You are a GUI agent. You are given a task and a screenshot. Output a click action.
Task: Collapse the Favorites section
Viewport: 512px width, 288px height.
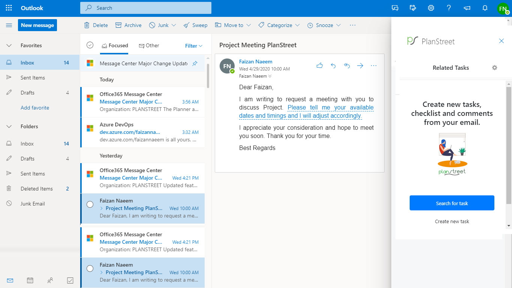pyautogui.click(x=9, y=45)
